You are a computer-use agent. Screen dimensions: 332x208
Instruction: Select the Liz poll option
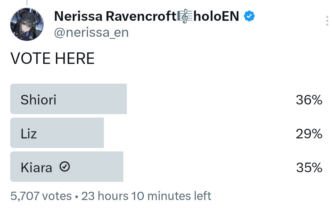click(166, 133)
